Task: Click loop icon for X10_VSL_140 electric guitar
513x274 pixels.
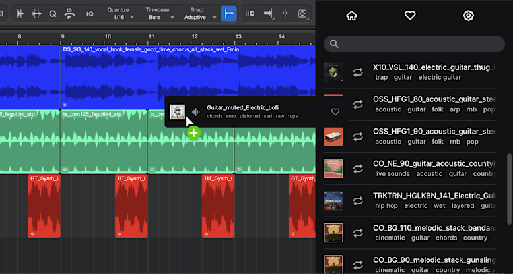Action: pos(358,72)
